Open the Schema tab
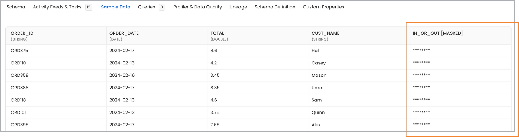 (16, 7)
